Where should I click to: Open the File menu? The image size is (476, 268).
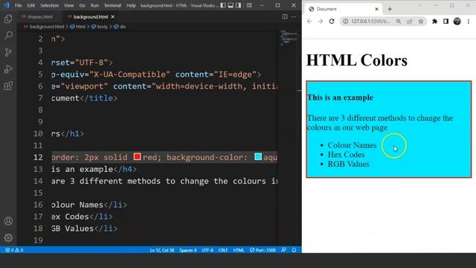click(18, 5)
